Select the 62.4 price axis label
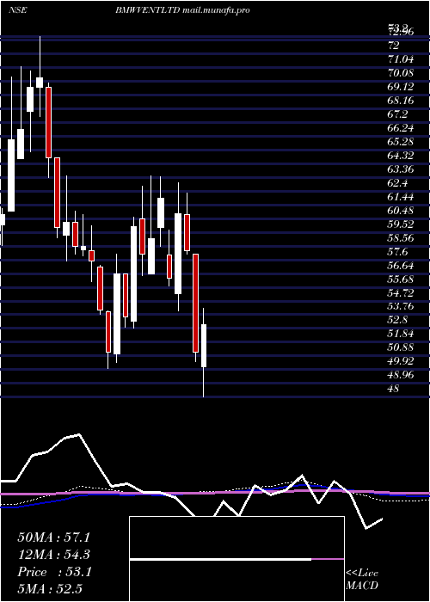This screenshot has height=602, width=430. click(397, 182)
